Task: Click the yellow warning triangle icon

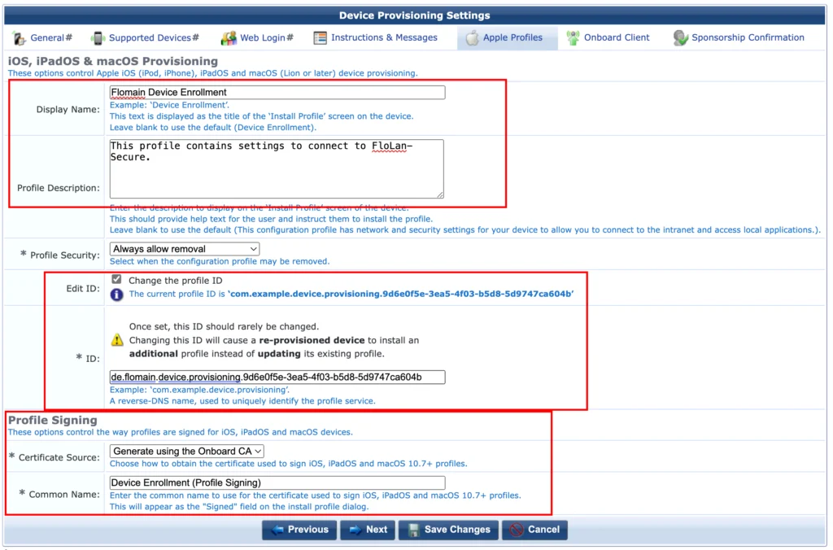Action: 117,340
